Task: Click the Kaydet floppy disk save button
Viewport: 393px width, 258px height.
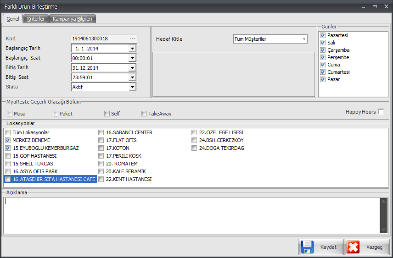Action: pyautogui.click(x=320, y=247)
